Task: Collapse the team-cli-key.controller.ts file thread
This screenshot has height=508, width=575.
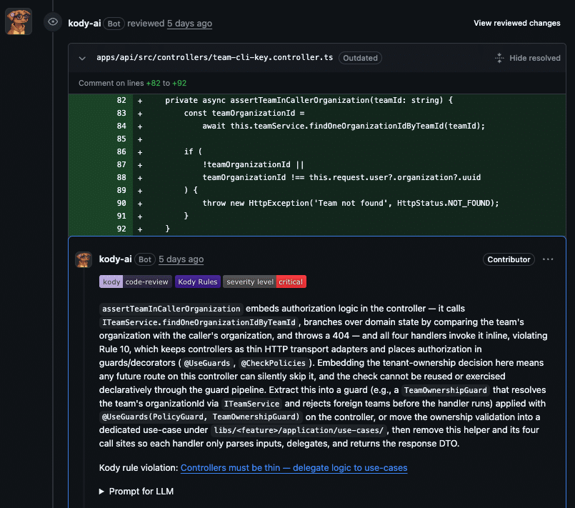Action: pyautogui.click(x=82, y=58)
